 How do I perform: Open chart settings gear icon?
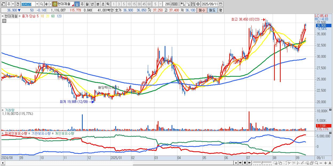pos(198,4)
